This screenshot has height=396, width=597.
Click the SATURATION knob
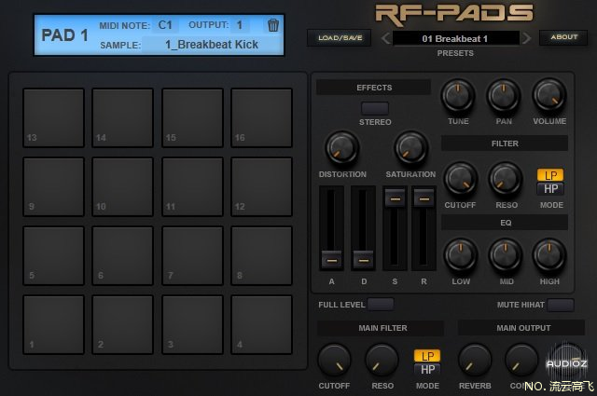(410, 148)
